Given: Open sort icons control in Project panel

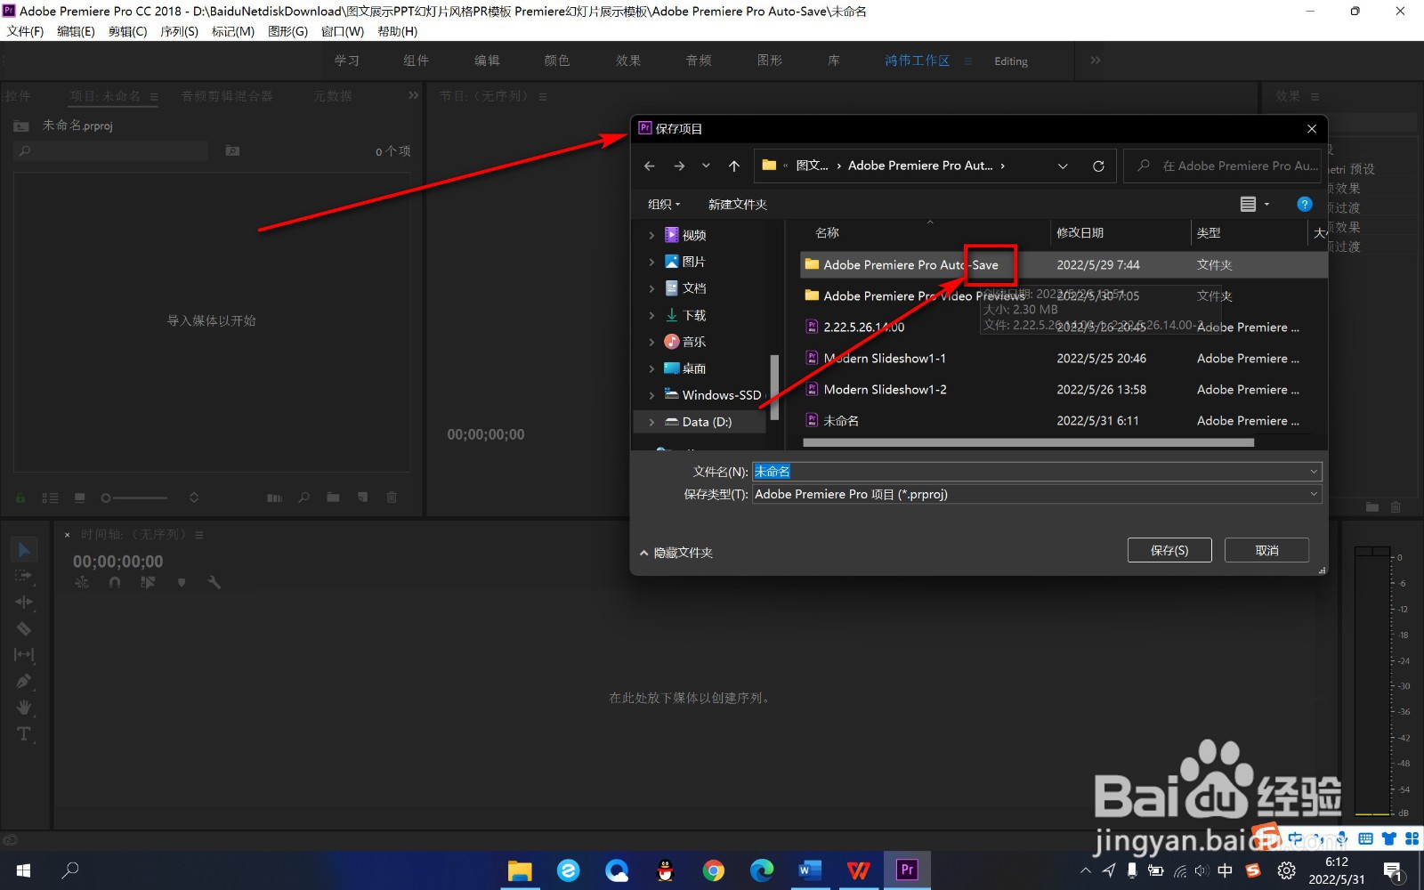Looking at the screenshot, I should [194, 498].
